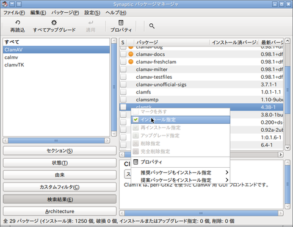Screen dimensions: 293x227
Task: Click the Properties (プロパティ) toolbar icon
Action: [121, 23]
